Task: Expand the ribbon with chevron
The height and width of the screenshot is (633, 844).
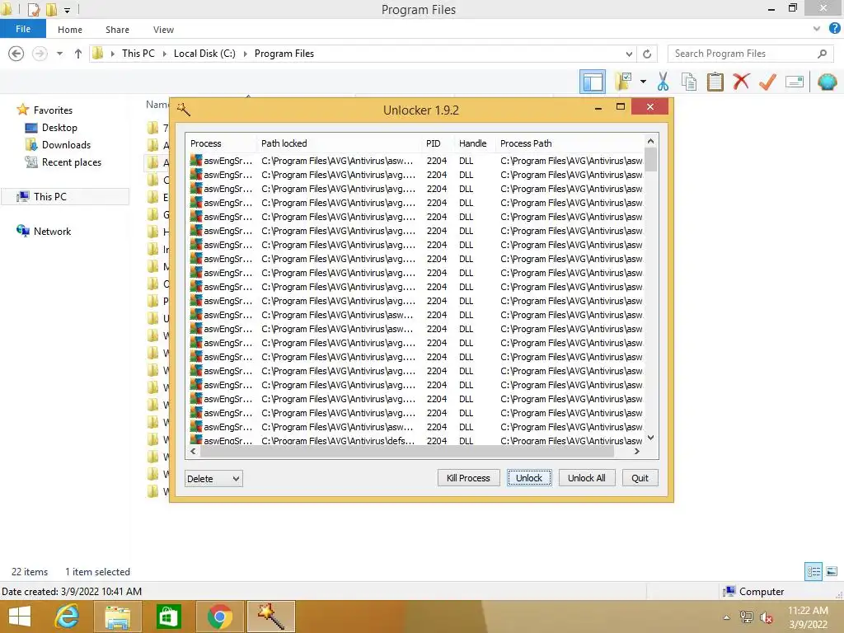Action: [817, 29]
